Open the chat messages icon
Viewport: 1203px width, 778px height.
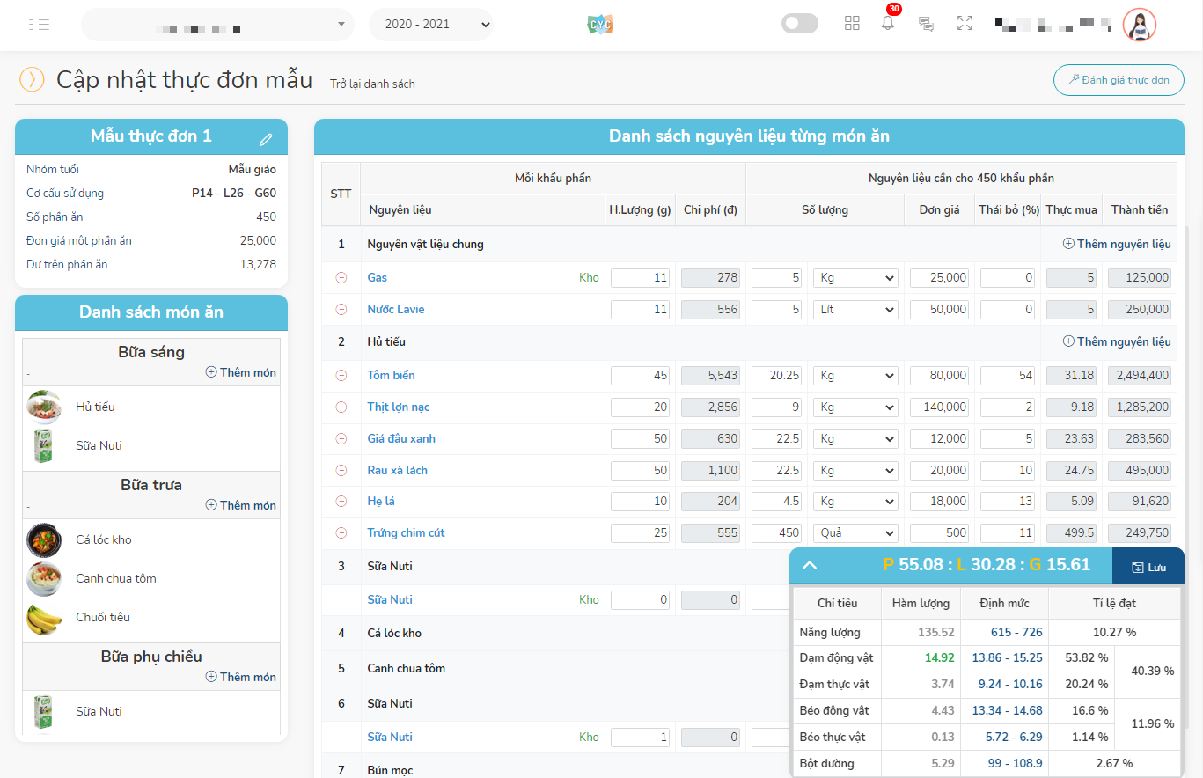(x=926, y=24)
